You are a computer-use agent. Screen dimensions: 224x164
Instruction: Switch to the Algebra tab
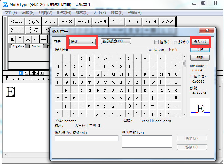(18, 46)
